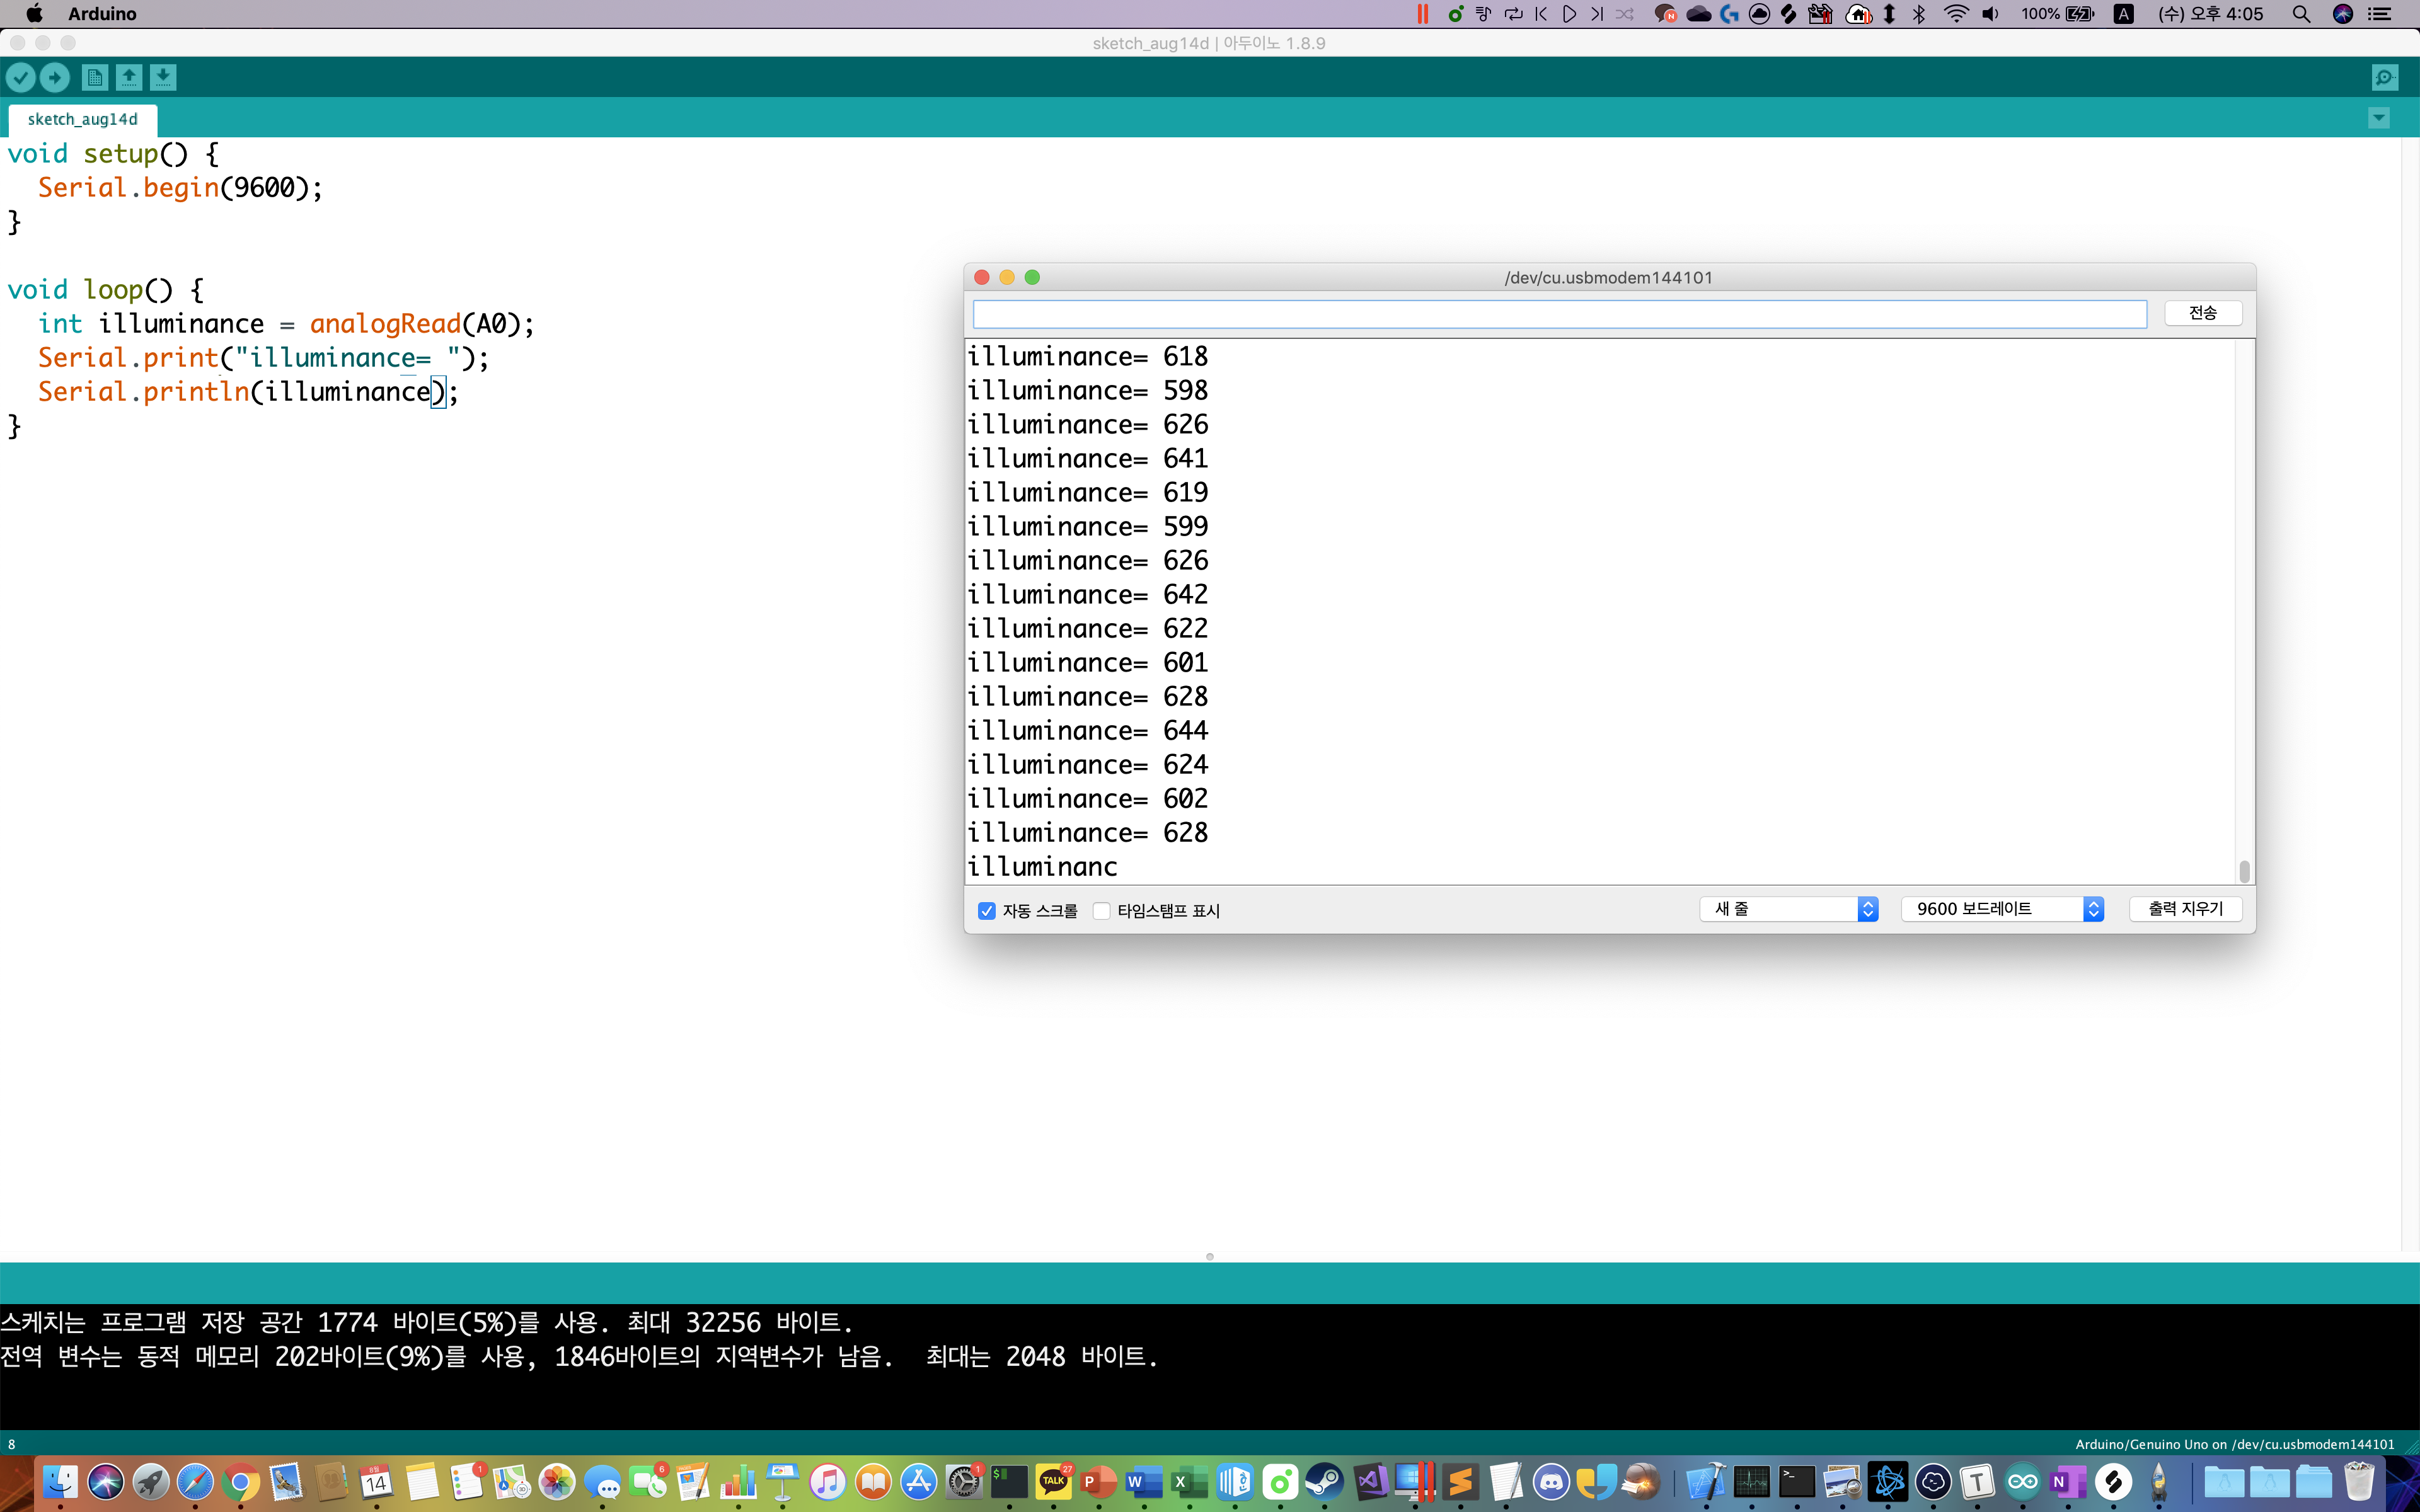This screenshot has width=2420, height=1512.
Task: Click the Save sketch down-arrow icon
Action: click(163, 77)
